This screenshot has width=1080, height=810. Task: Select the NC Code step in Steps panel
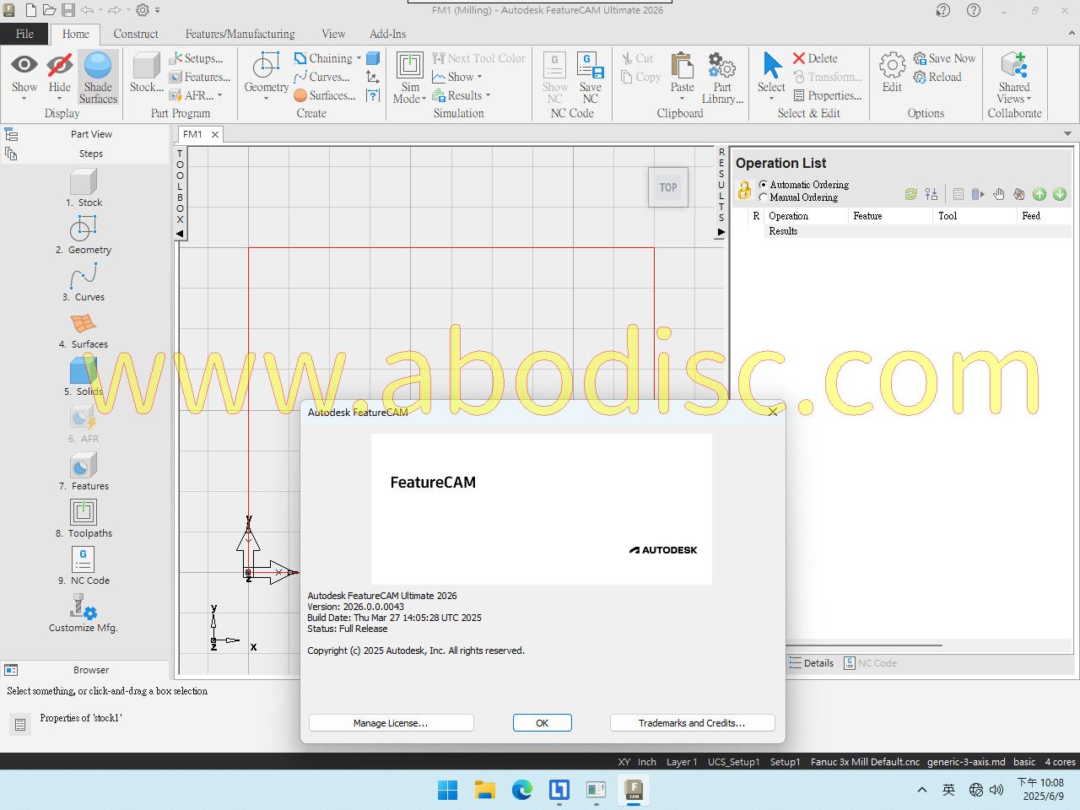84,565
